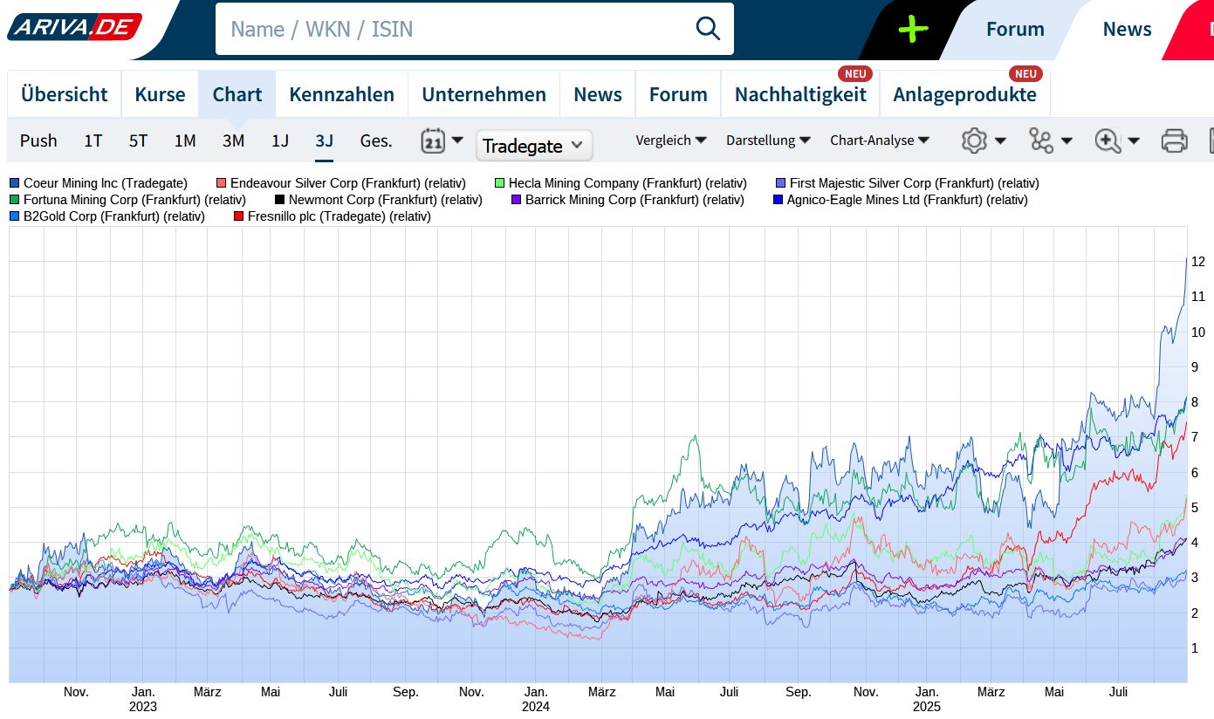Open the Nachhaltigkeit tab
Screen dimensions: 1214x719
tap(799, 94)
